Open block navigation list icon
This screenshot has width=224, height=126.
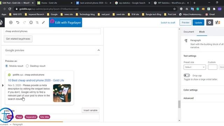[x=37, y=22]
